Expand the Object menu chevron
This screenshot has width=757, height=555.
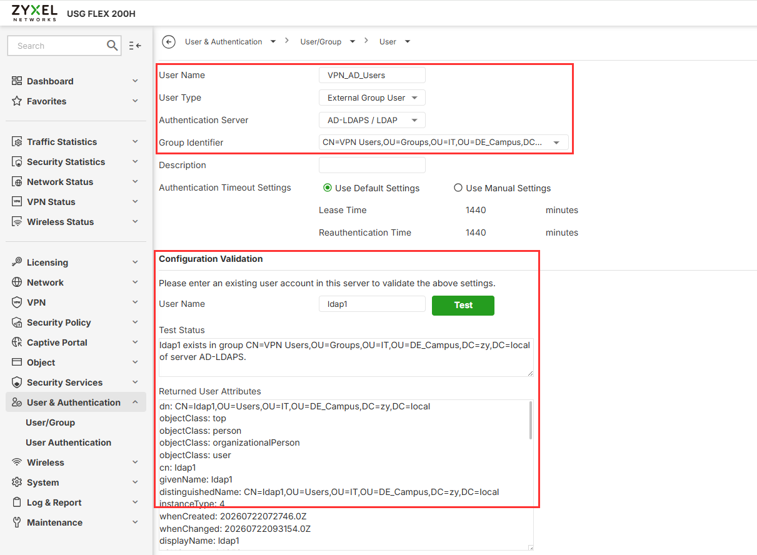135,362
